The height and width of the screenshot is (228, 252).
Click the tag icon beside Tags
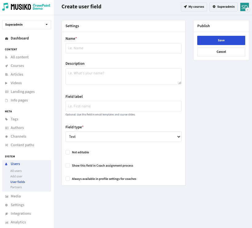[x=6, y=119]
